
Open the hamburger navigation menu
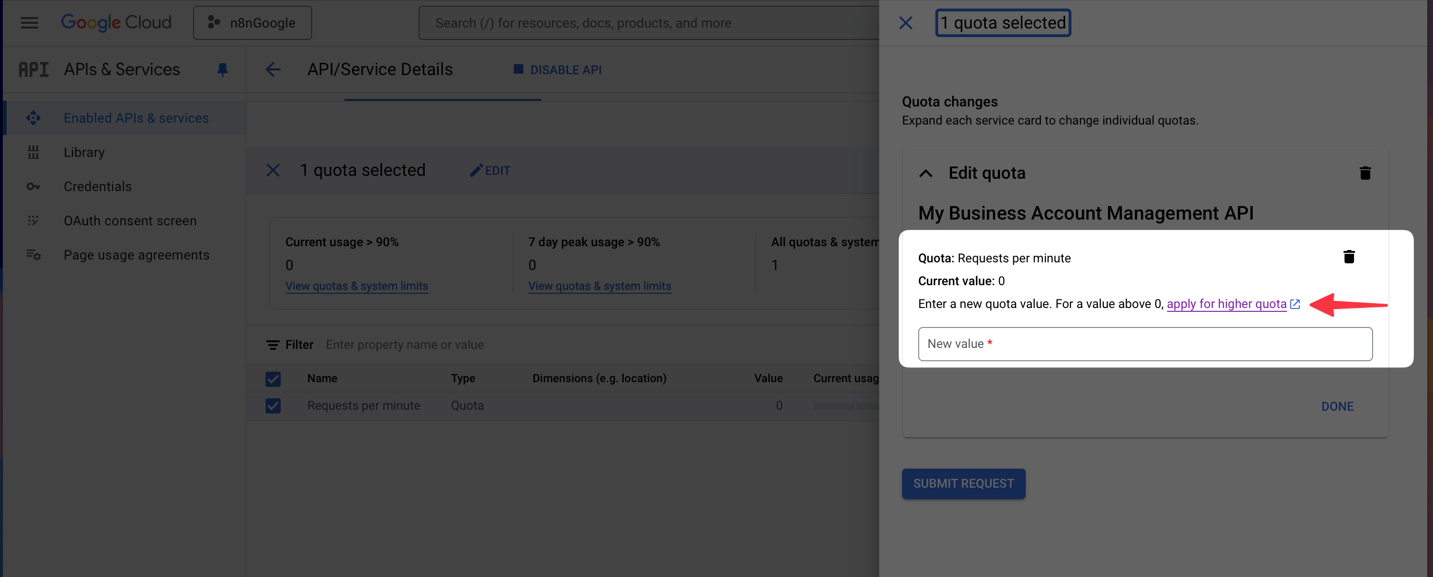pos(29,23)
